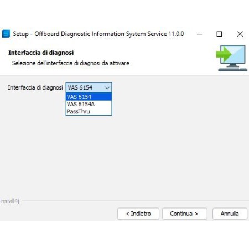Click the install4j label
Viewport: 249px width, 249px height.
coord(9,201)
